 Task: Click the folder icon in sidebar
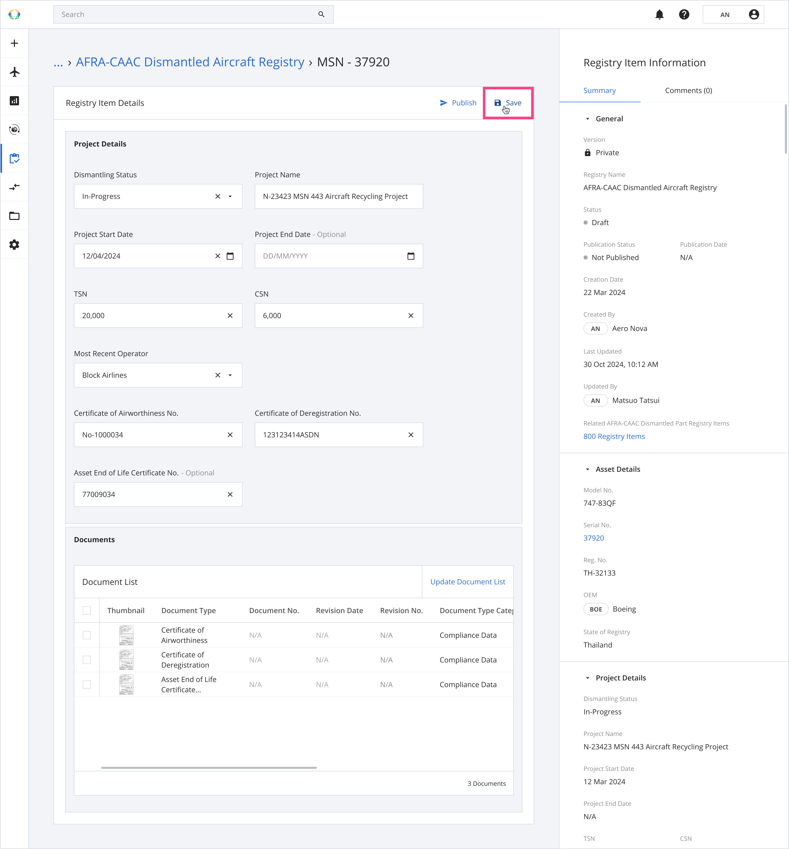point(15,216)
